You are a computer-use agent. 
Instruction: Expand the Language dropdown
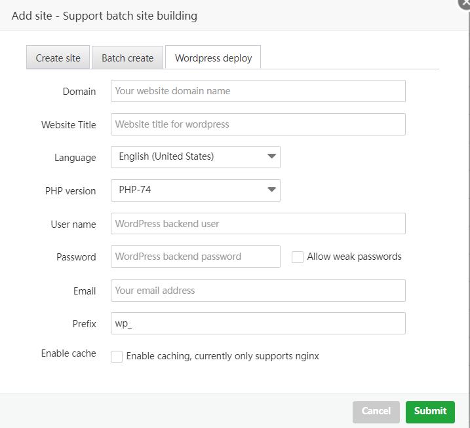[195, 156]
